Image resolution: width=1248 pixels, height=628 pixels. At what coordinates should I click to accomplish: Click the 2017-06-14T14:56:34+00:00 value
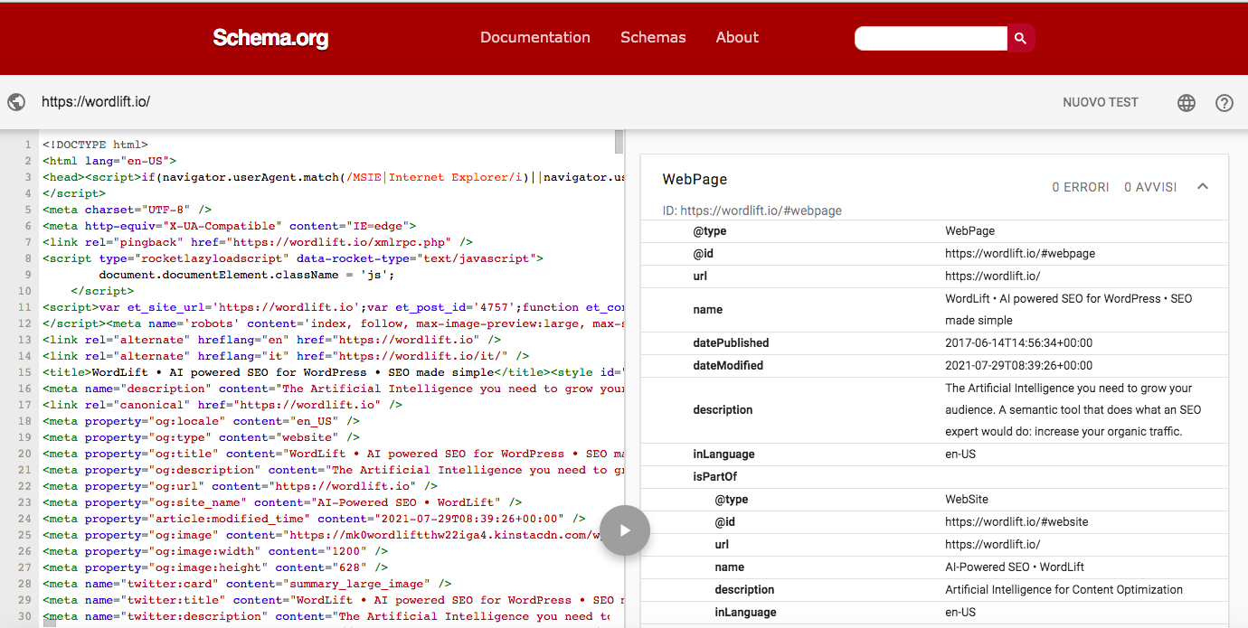pos(1019,343)
